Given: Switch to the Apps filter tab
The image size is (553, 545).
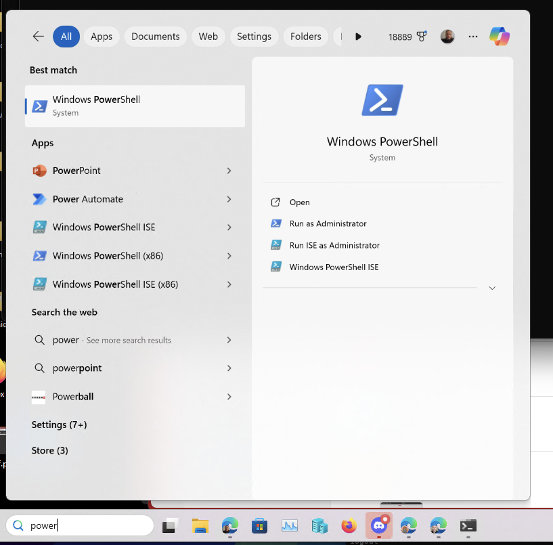Looking at the screenshot, I should [x=102, y=37].
